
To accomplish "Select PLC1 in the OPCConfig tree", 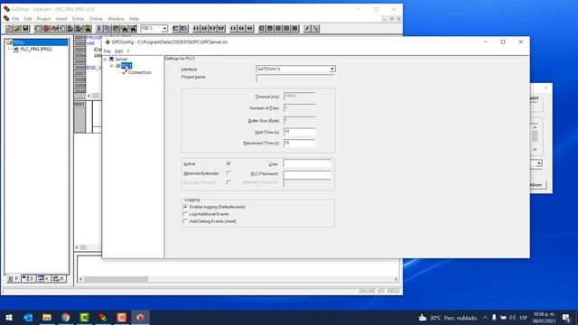I will (126, 66).
